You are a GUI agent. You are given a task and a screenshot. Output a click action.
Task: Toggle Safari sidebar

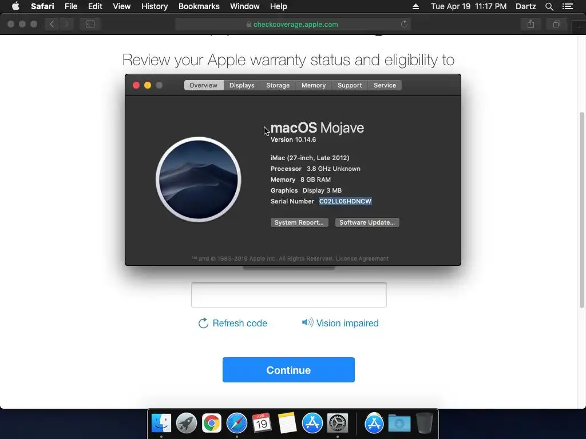pyautogui.click(x=90, y=24)
